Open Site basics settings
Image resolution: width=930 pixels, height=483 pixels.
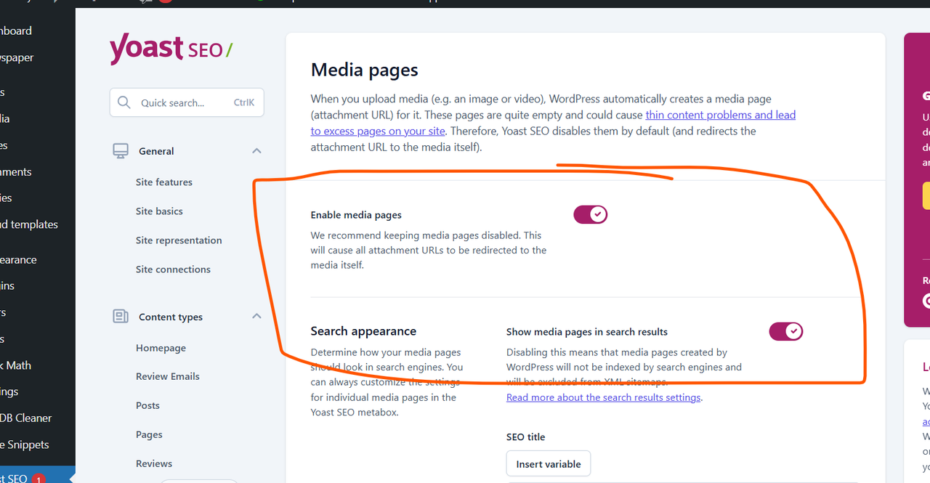[159, 211]
